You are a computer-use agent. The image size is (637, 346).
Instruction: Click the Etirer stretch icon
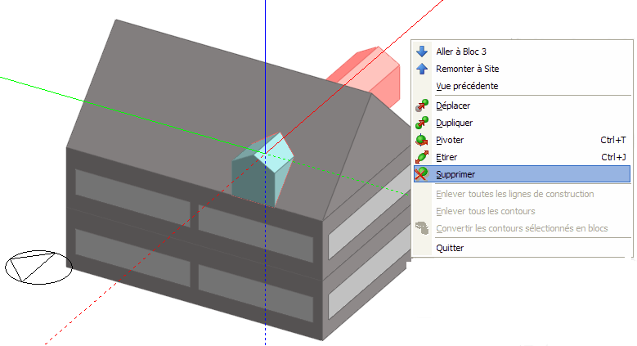click(422, 157)
